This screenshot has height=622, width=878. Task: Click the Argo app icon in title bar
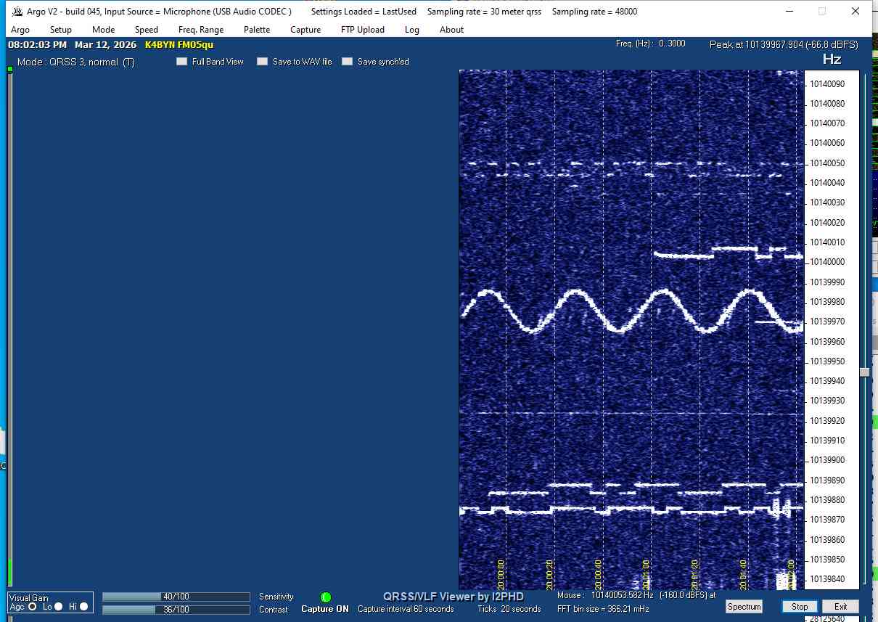pyautogui.click(x=17, y=12)
